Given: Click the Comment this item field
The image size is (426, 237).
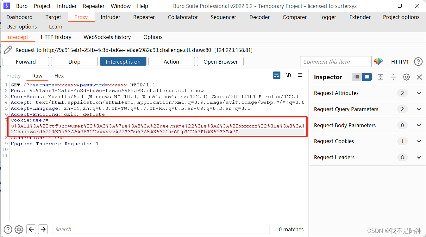Looking at the screenshot, I should (x=336, y=62).
